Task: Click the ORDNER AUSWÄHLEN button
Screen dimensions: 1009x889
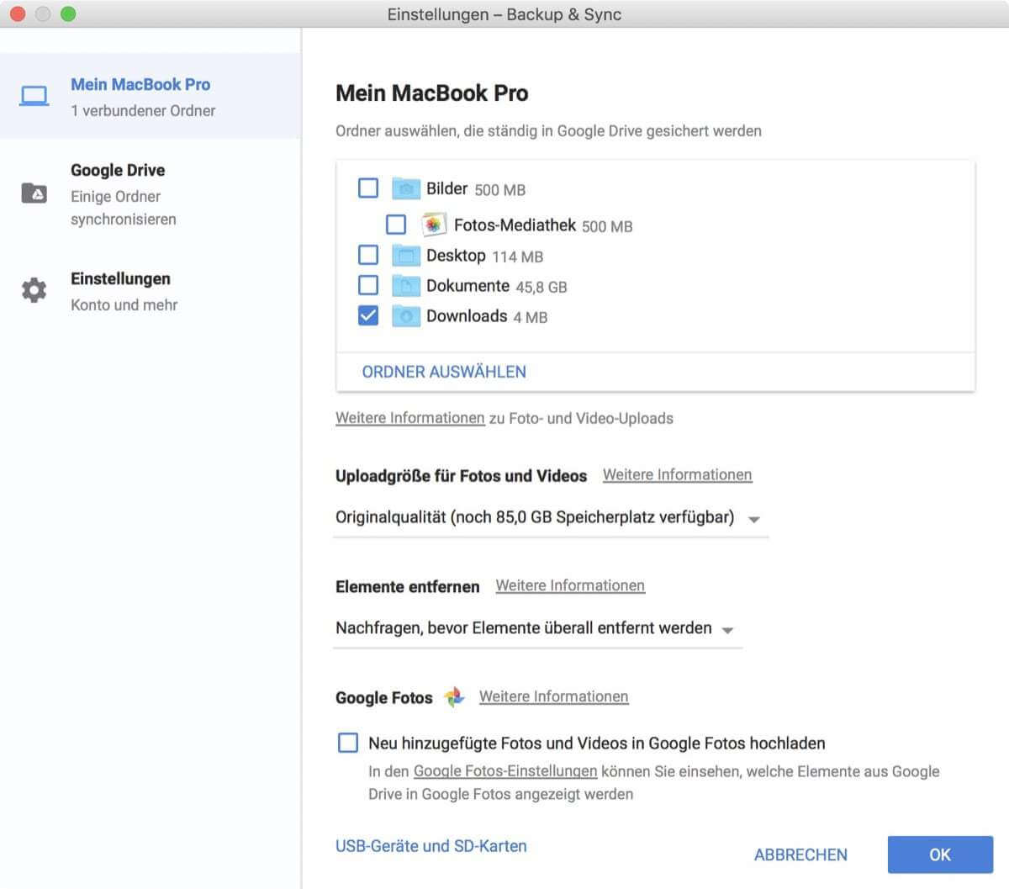Action: (x=444, y=372)
